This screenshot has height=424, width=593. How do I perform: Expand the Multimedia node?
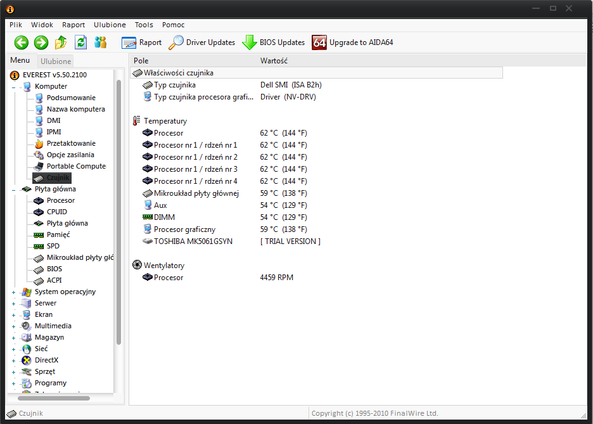[13, 326]
